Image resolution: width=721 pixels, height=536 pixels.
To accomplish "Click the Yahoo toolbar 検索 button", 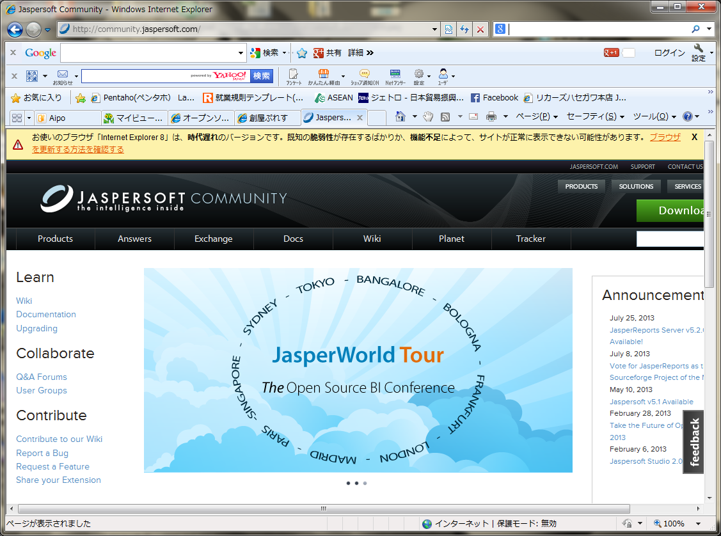I will [262, 76].
